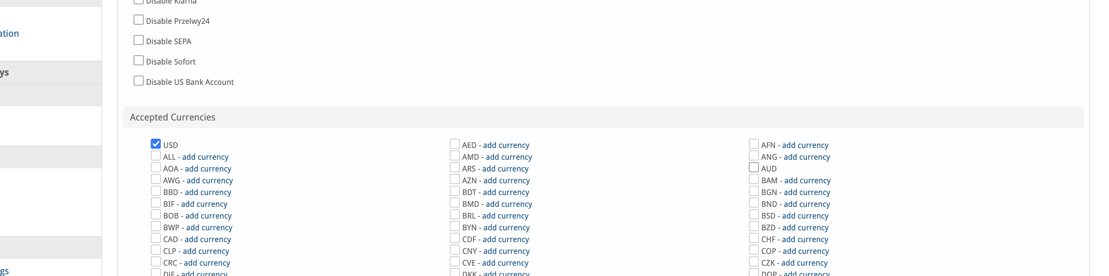1109x276 pixels.
Task: Open the sidebar link ending in 'ation'
Action: click(9, 34)
